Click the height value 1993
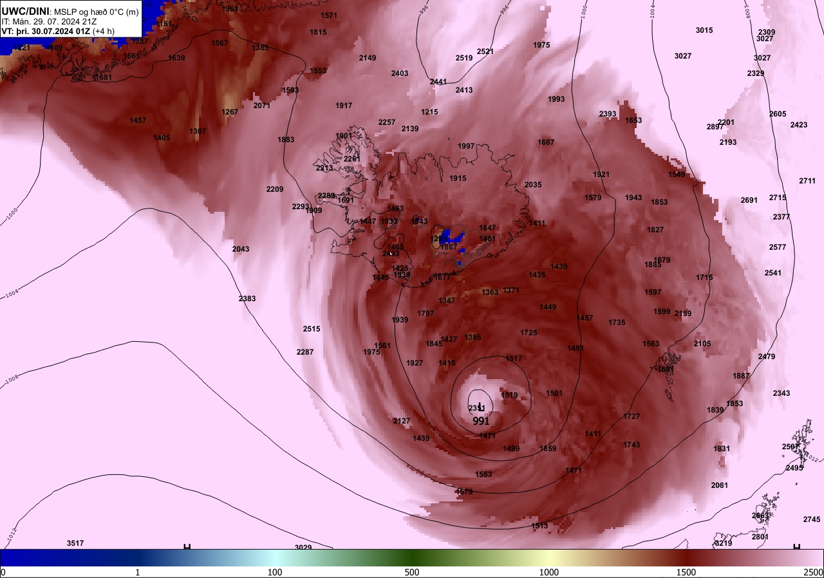This screenshot has width=824, height=578. (556, 99)
